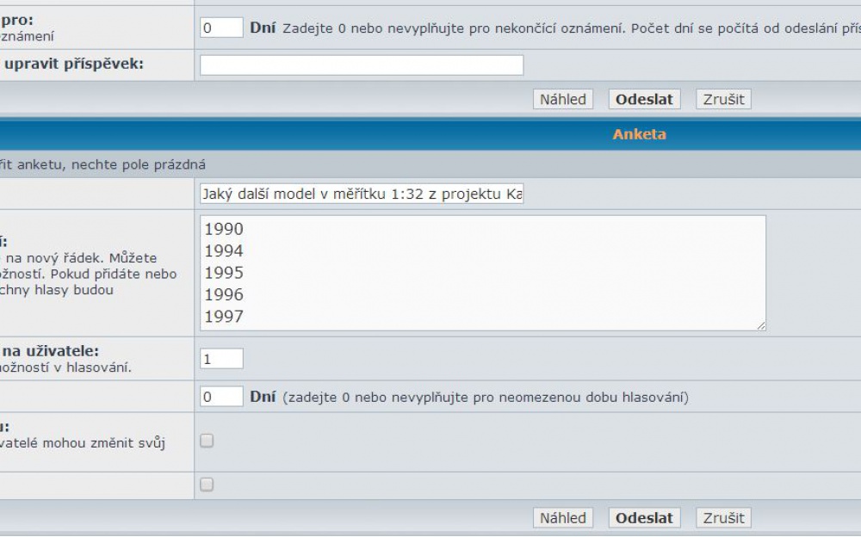Focus the announcement days field containing 0

[x=221, y=28]
